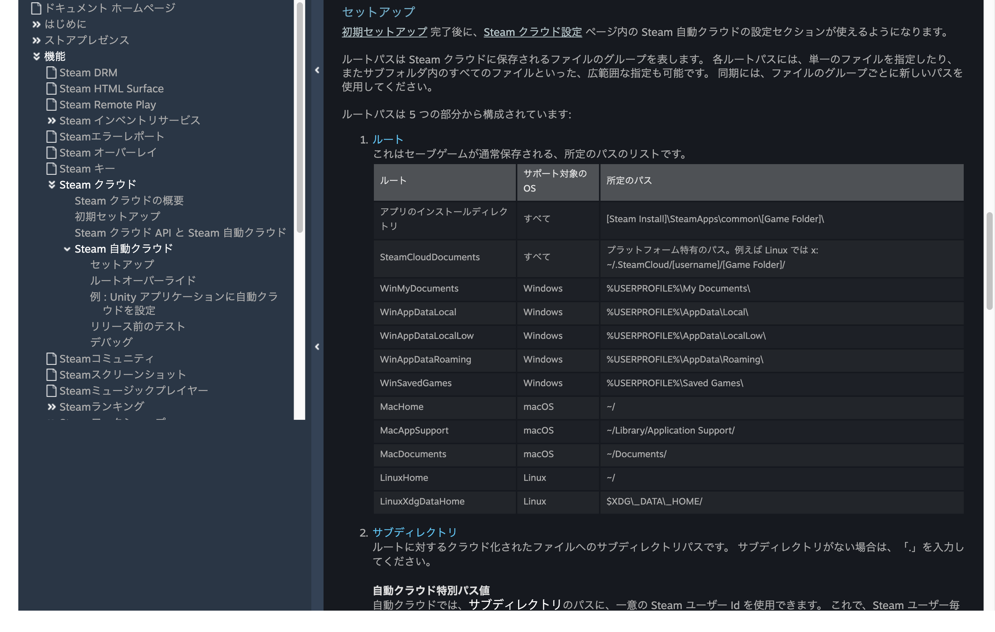995x632 pixels.
Task: Click the WinAppDataRoaming cell
Action: (445, 360)
